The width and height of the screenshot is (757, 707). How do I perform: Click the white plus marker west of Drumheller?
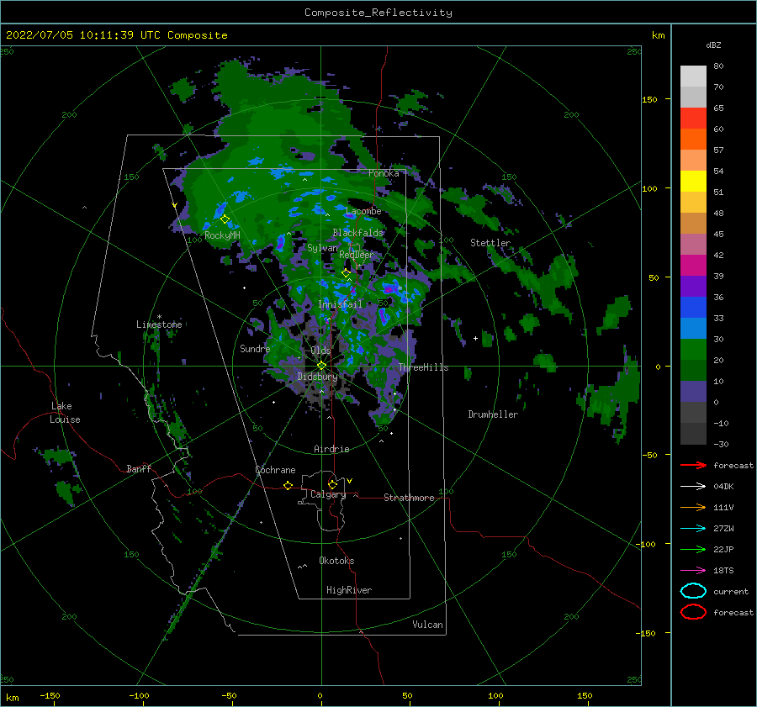pyautogui.click(x=475, y=338)
